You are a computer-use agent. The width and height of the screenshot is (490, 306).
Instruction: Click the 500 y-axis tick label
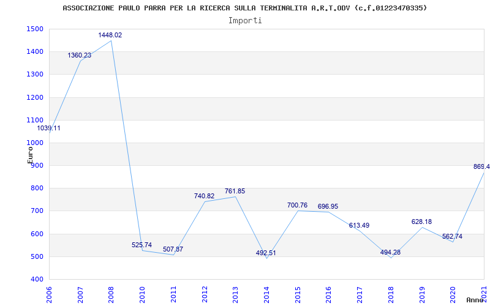tap(39, 257)
